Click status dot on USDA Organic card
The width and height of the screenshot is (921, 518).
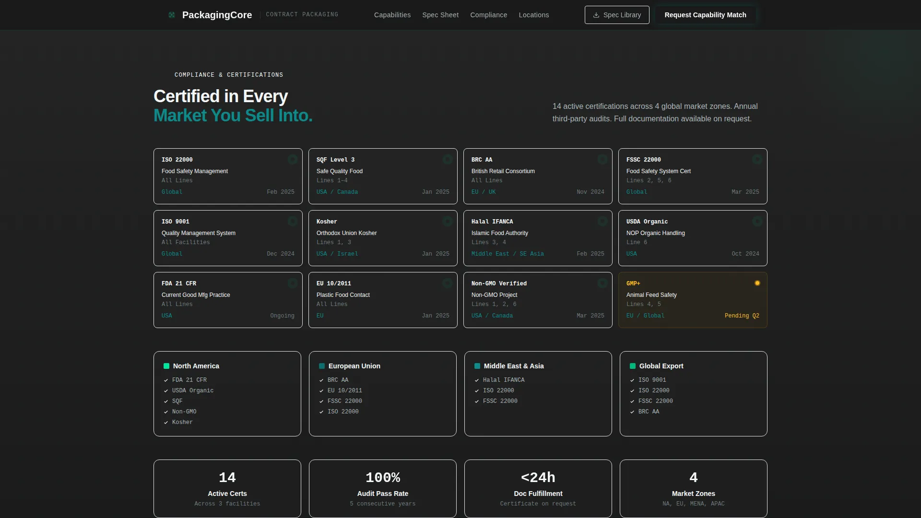tap(757, 221)
